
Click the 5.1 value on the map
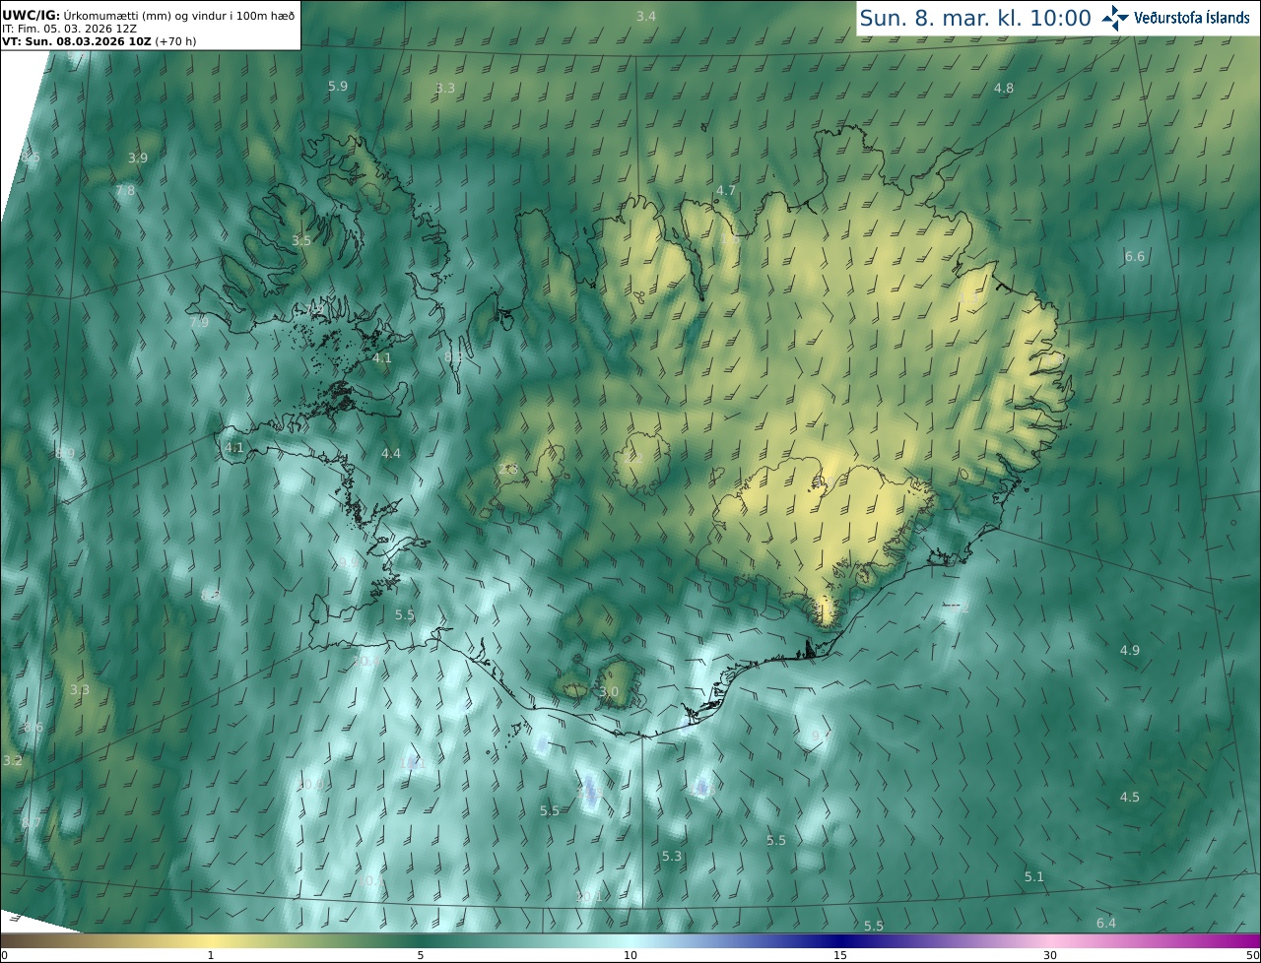click(1034, 876)
